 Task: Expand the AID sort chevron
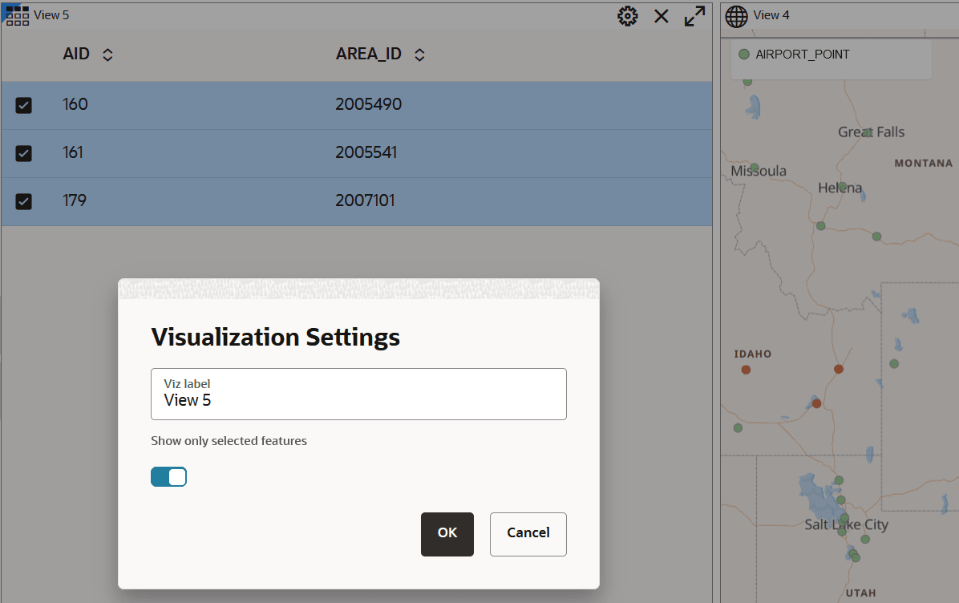[108, 54]
